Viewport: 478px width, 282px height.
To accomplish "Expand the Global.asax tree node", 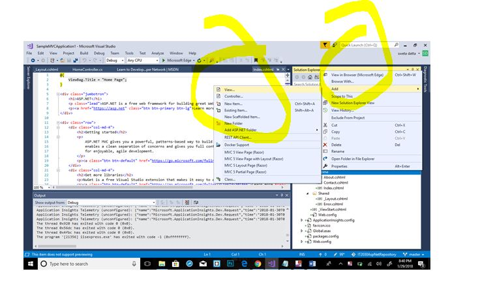I will click(x=302, y=231).
